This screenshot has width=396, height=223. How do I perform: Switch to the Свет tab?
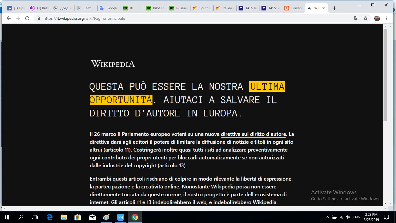[86, 8]
